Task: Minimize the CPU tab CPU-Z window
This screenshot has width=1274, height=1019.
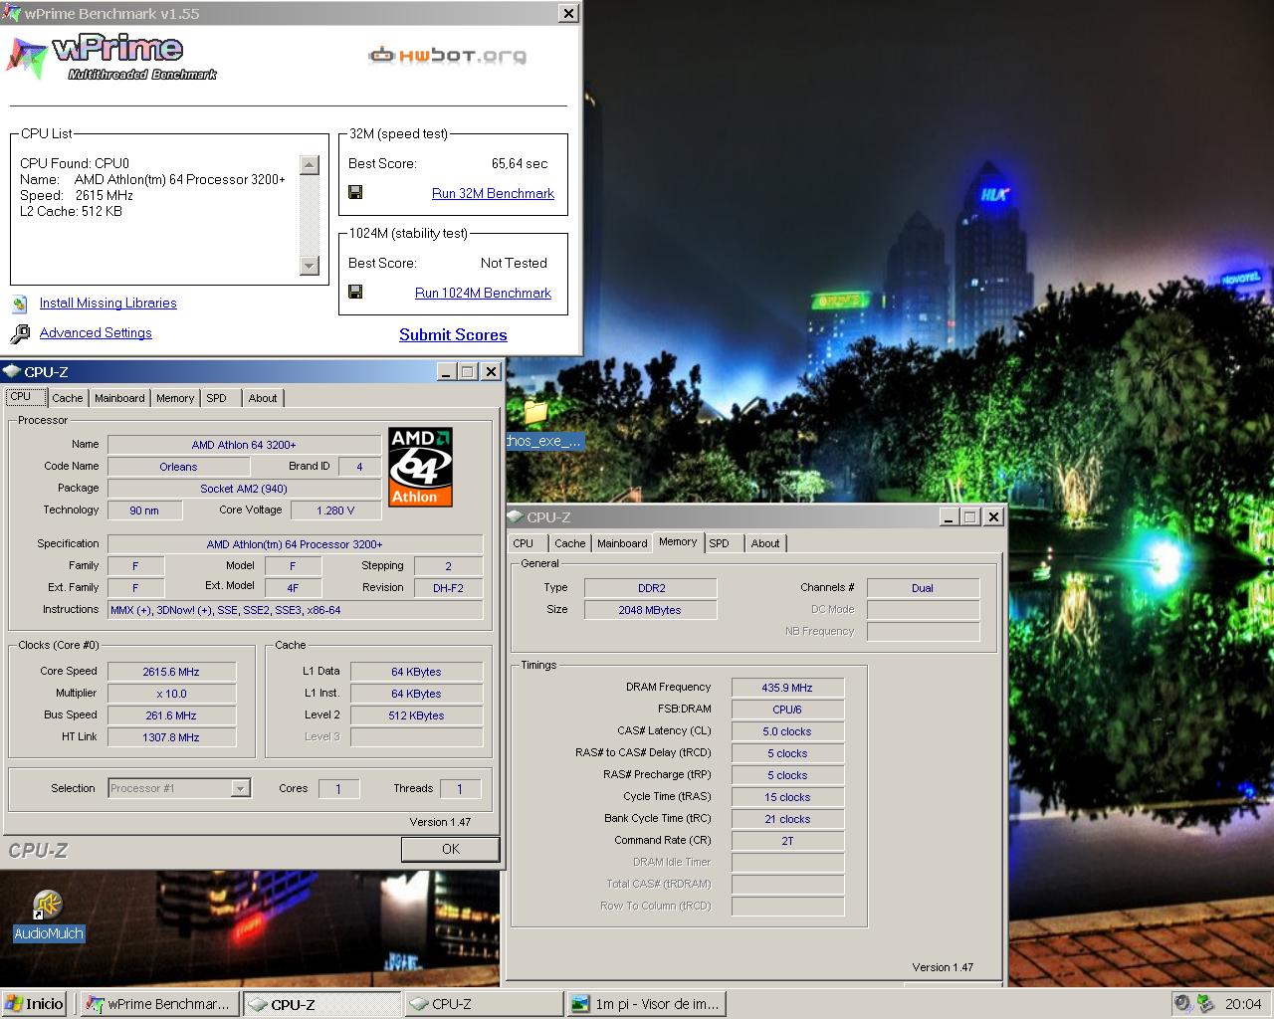Action: pyautogui.click(x=448, y=371)
